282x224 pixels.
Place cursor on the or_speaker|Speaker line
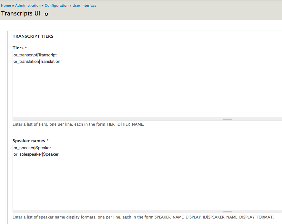point(32,148)
